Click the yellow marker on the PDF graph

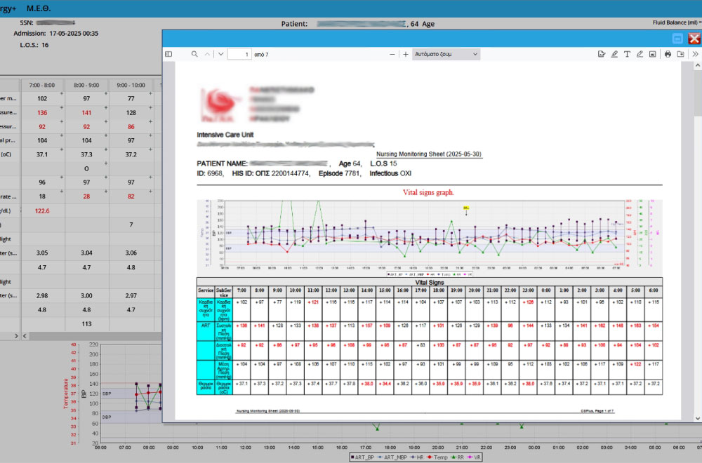pos(466,208)
